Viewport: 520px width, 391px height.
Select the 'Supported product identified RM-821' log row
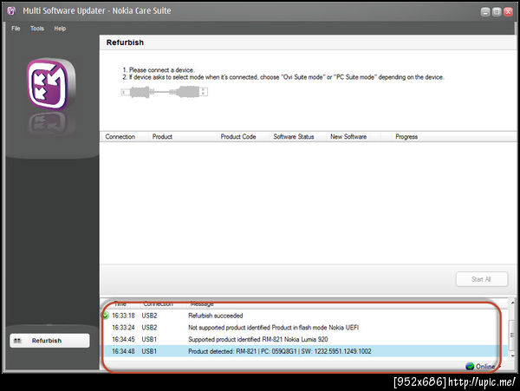(x=304, y=339)
